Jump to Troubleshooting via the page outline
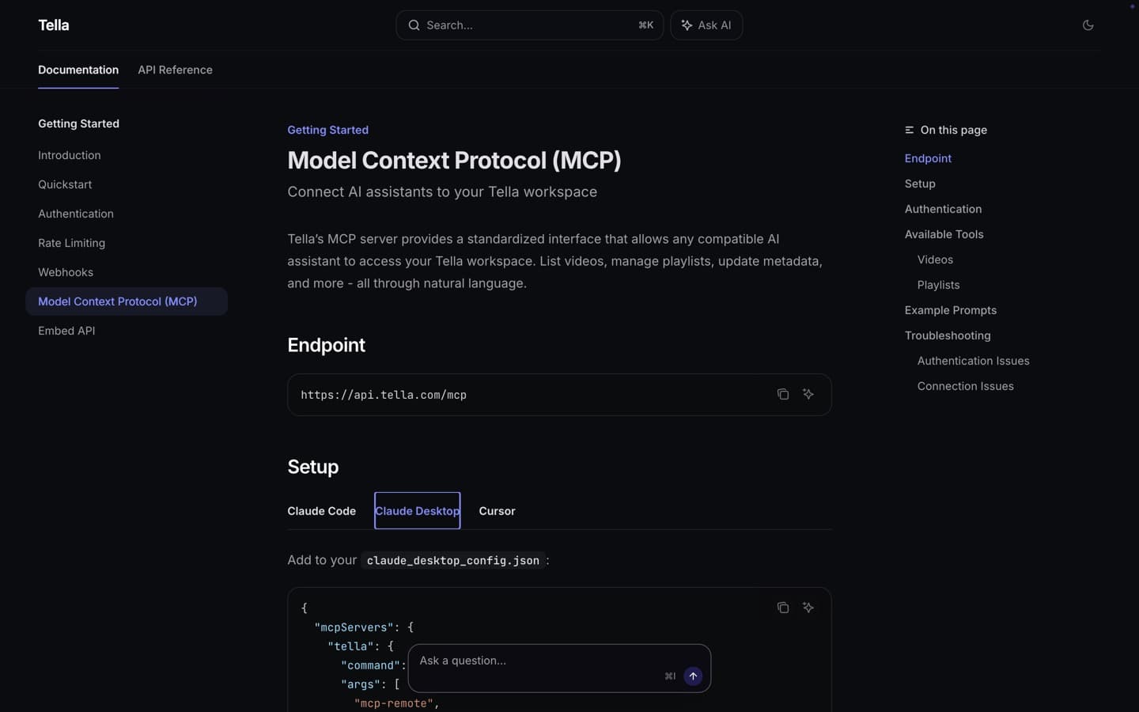The width and height of the screenshot is (1139, 712). [948, 335]
